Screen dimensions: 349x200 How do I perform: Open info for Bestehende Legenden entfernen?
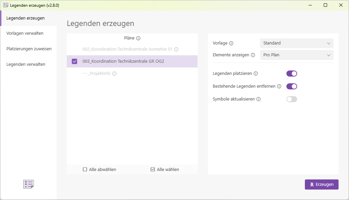pos(279,86)
